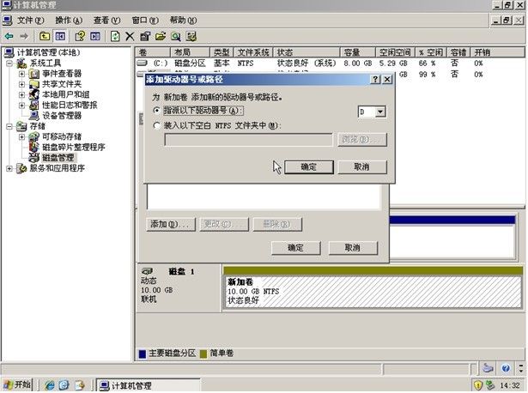Click the 计算机管理 taskbar button
This screenshot has width=528, height=393.
[149, 385]
